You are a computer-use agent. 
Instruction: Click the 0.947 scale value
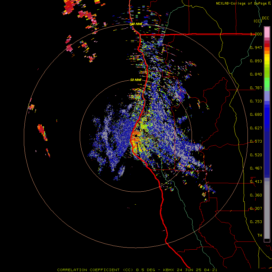point(256,47)
